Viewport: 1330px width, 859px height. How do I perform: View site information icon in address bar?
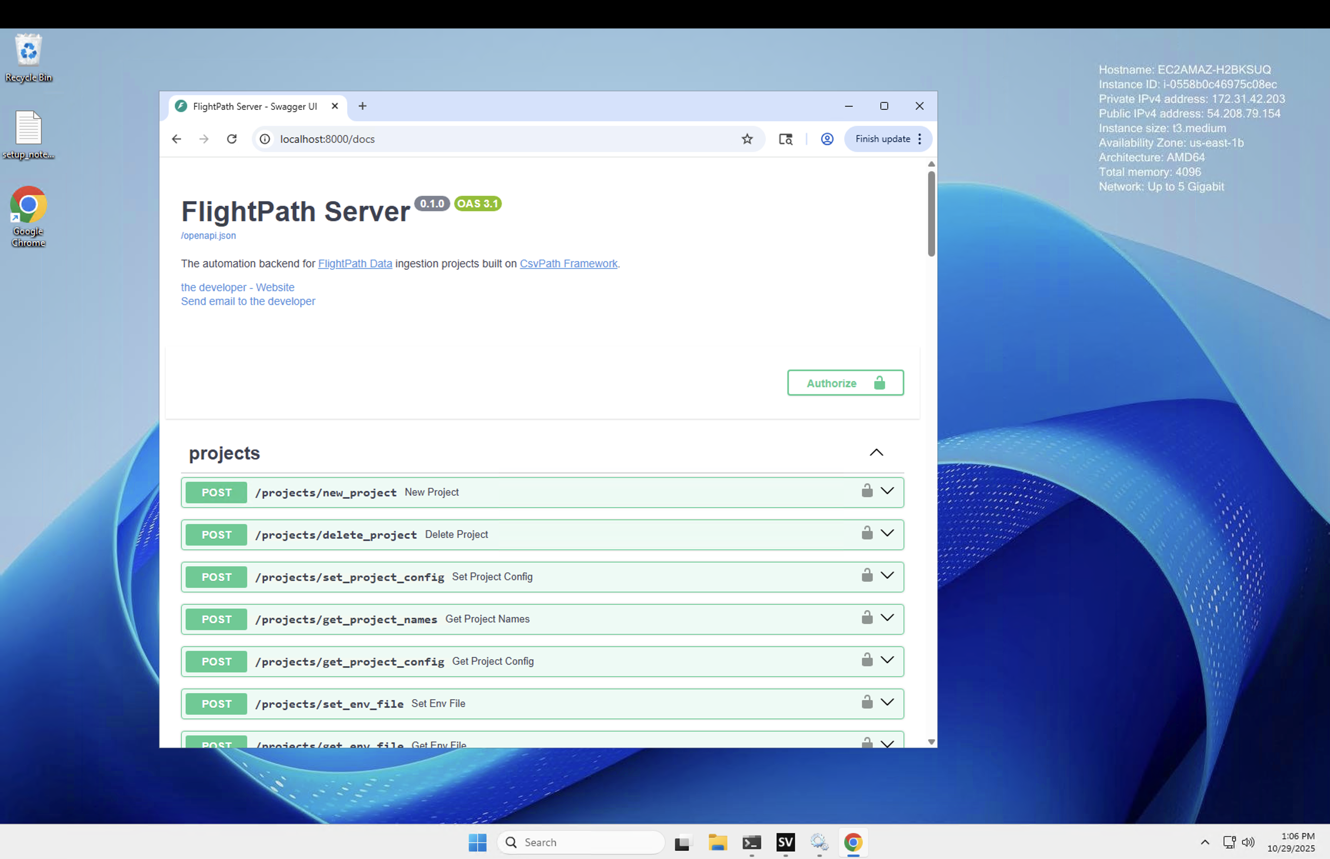(265, 139)
